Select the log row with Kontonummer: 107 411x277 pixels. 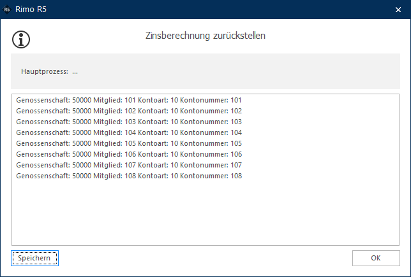coord(129,165)
